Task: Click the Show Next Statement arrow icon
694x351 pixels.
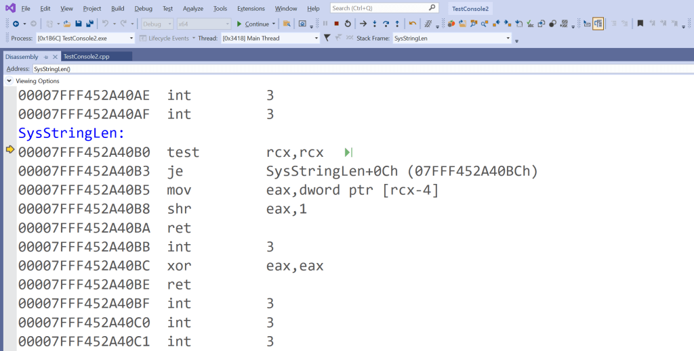Action: (363, 24)
